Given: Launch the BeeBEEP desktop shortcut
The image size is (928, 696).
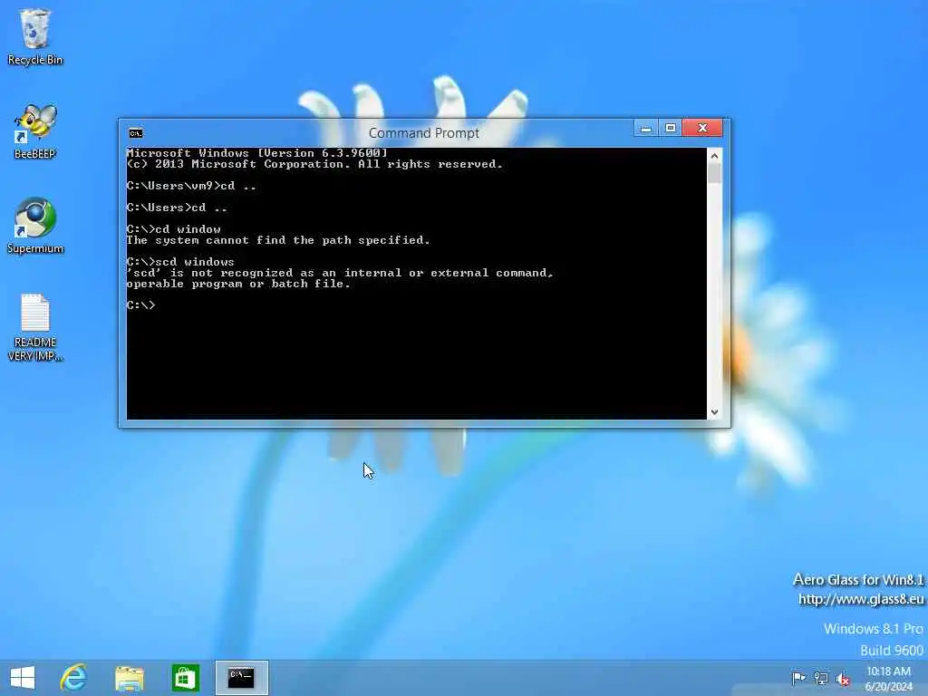Looking at the screenshot, I should tap(35, 131).
